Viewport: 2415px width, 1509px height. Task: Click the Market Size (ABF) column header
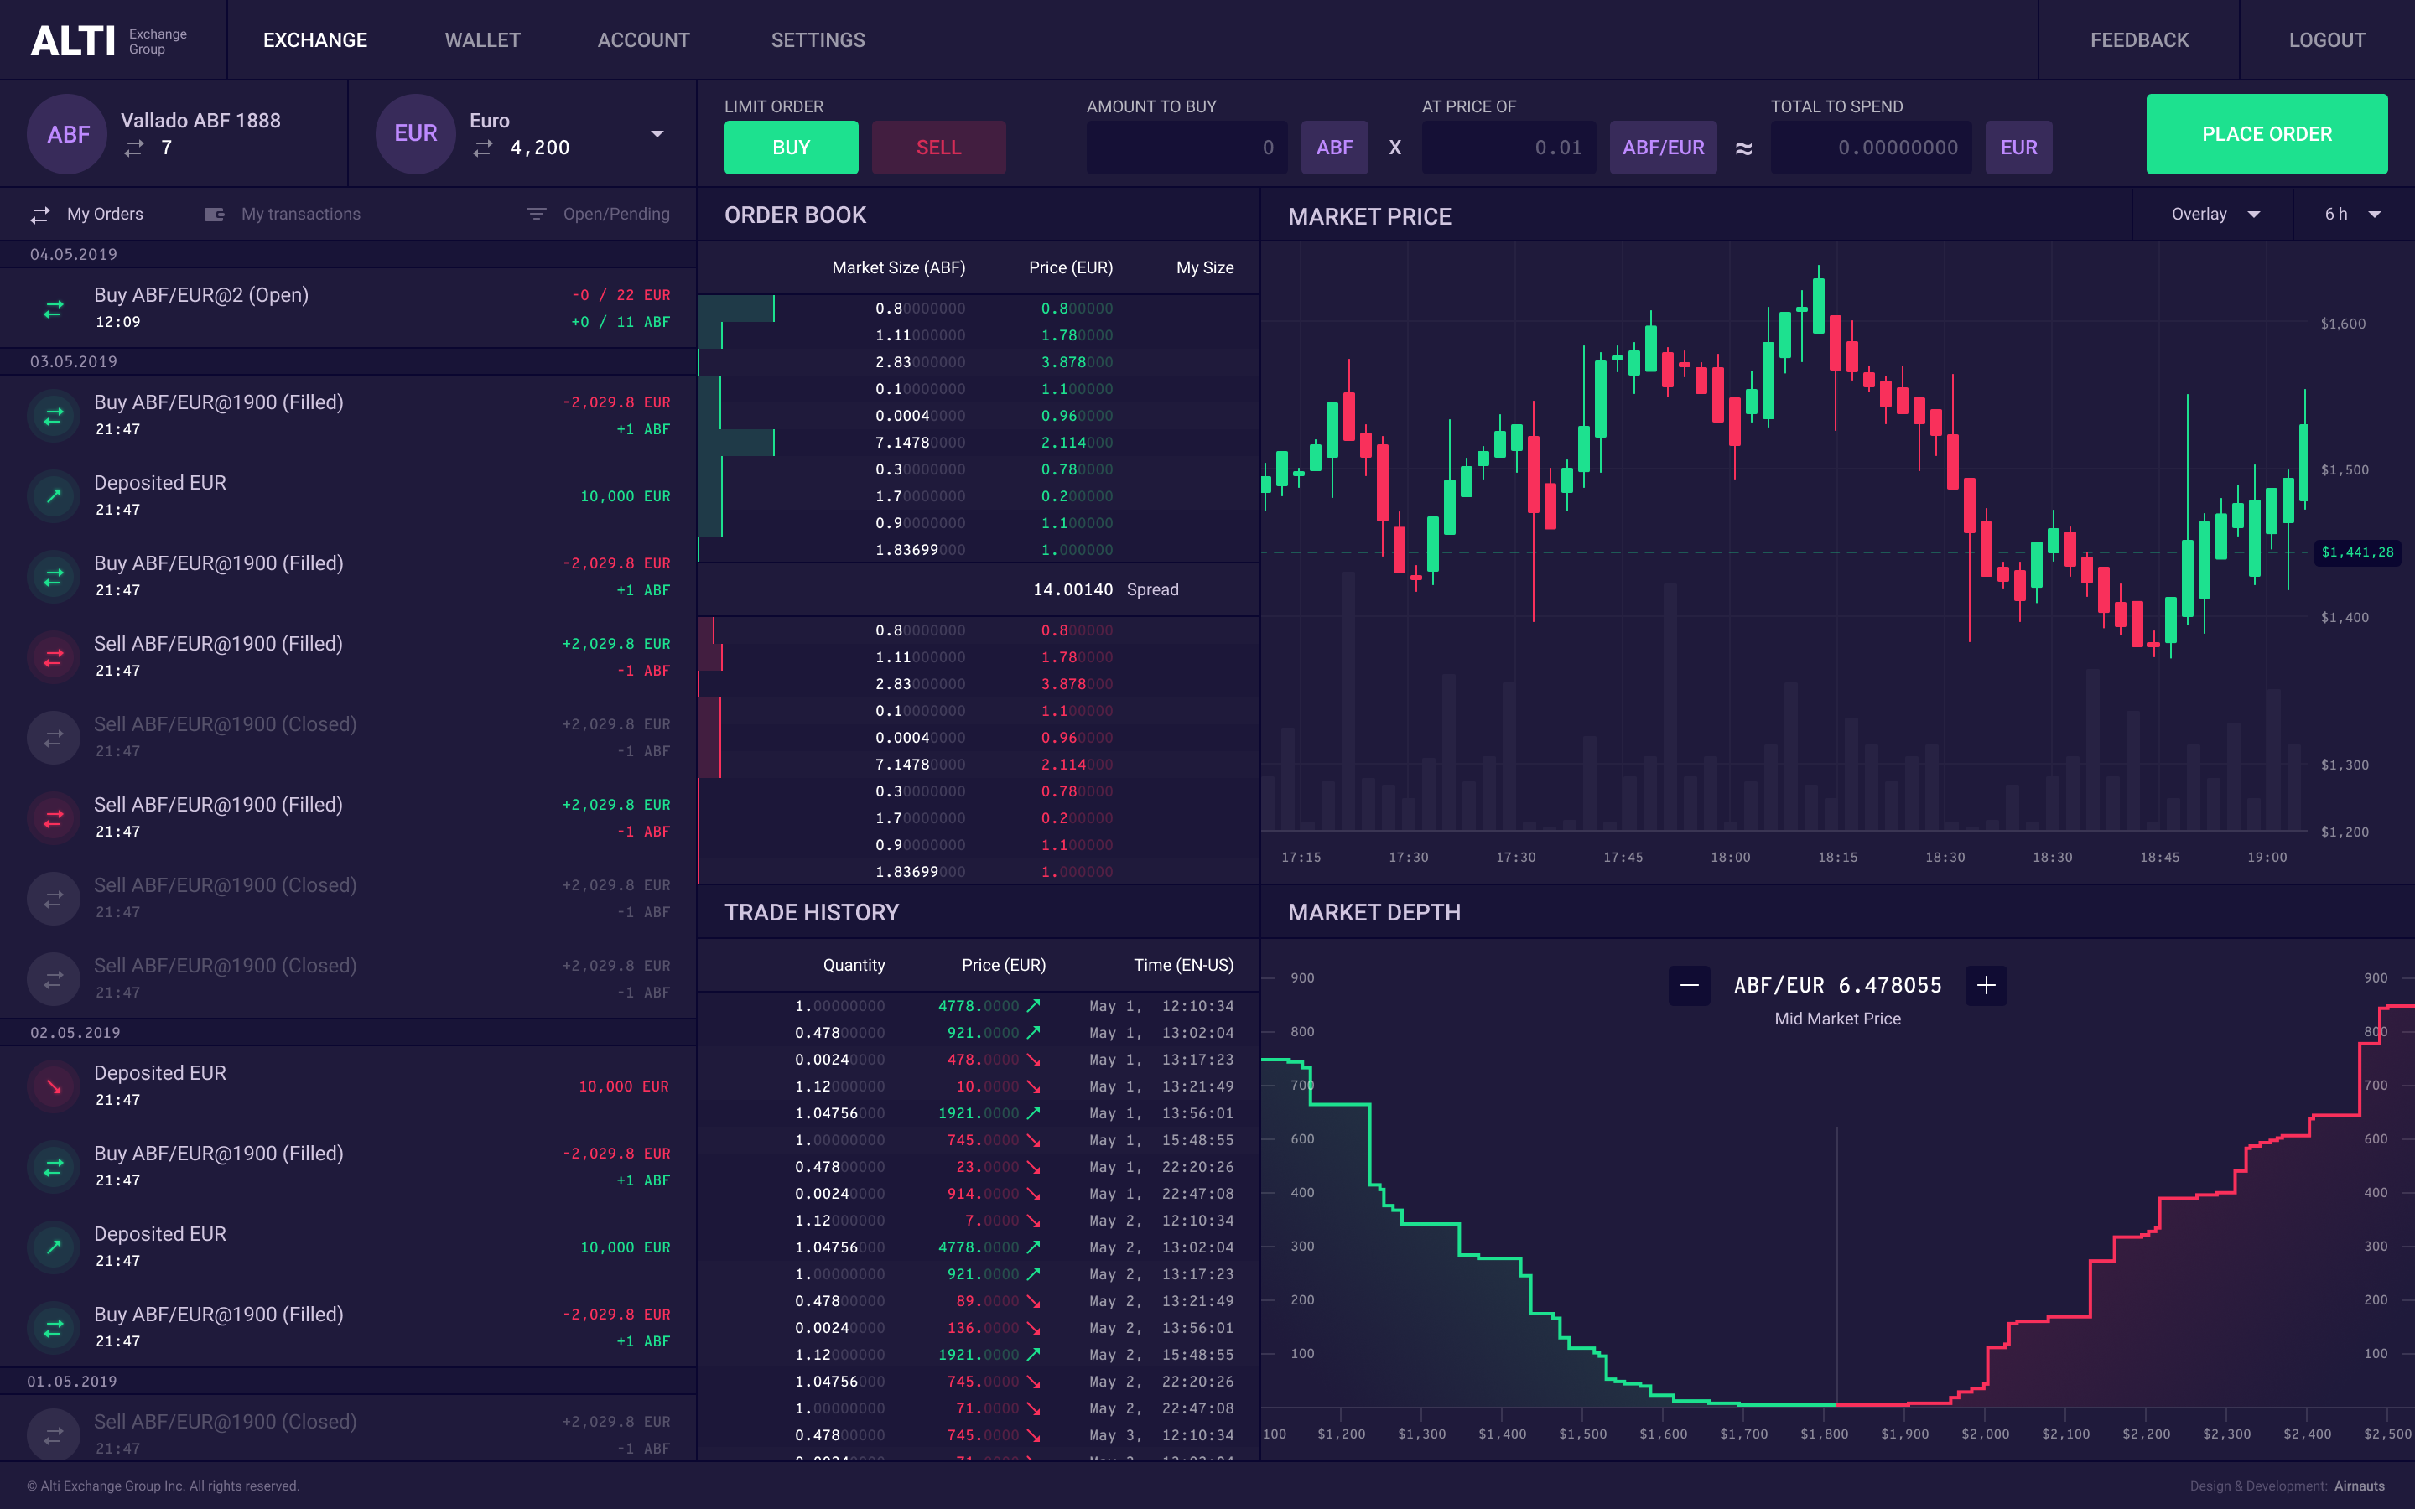point(898,267)
